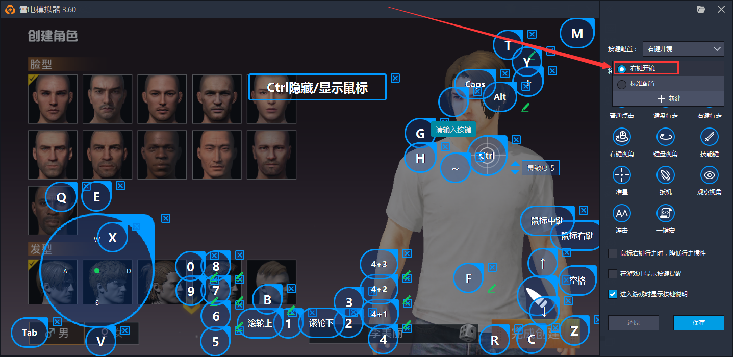Select the 技能键 (skill key) sword icon

(709, 137)
